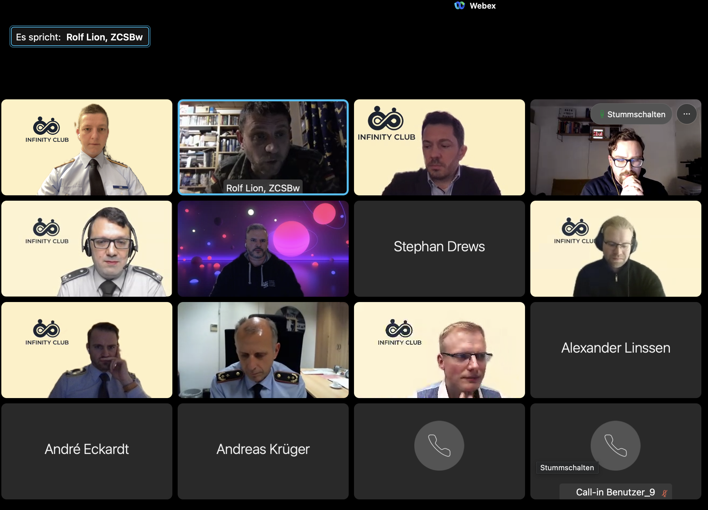The image size is (708, 510).
Task: Select the Stephan Drews participant tile
Action: tap(439, 248)
